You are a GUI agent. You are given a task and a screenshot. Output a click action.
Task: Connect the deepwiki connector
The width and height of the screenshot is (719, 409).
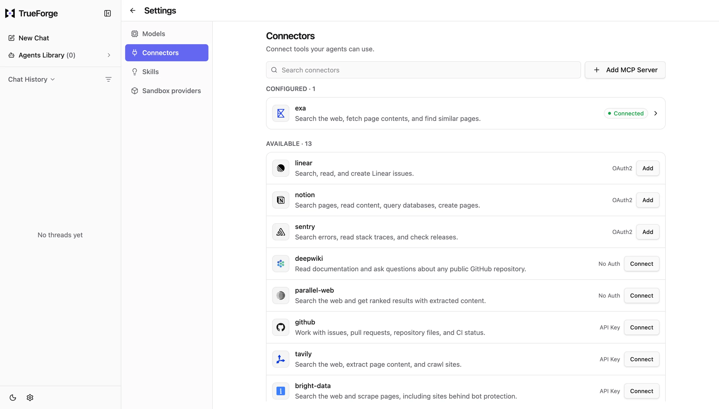(x=642, y=264)
